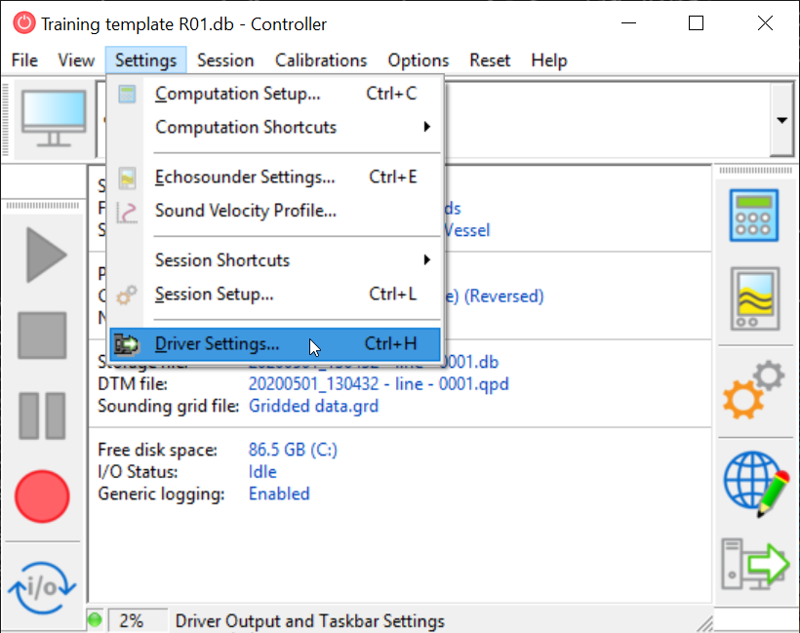Expand the top toolbar dropdown arrow
The height and width of the screenshot is (633, 800).
[781, 120]
